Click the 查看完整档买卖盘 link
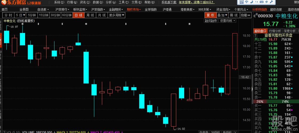Viewport: 299px width, 133px height. click(278, 35)
